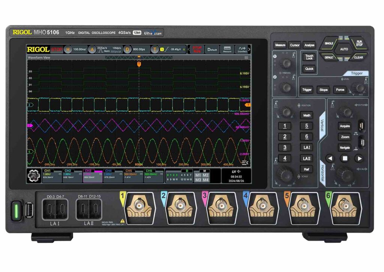
Task: Tap the H horizontal timebase icon
Action: (x=68, y=50)
